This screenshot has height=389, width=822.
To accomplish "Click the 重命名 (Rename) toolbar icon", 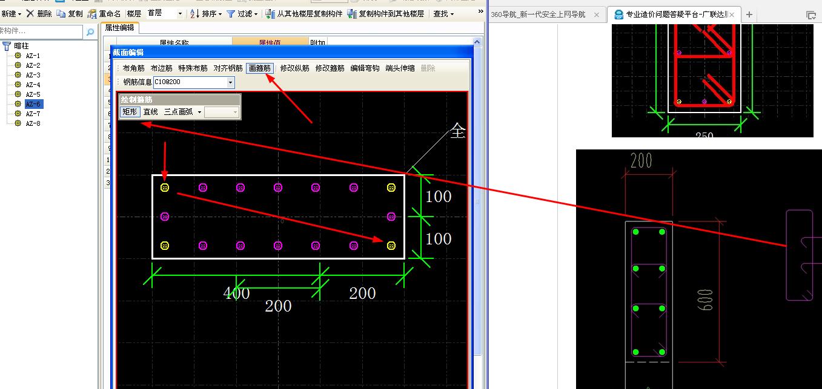I will pos(92,13).
